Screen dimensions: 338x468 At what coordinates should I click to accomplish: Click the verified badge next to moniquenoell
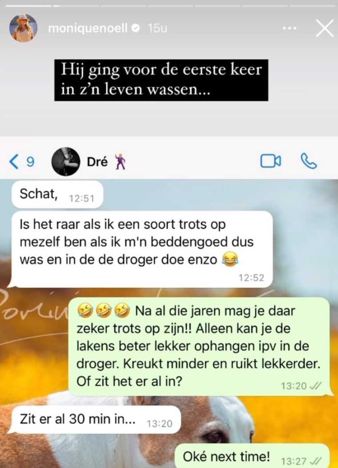tap(136, 29)
